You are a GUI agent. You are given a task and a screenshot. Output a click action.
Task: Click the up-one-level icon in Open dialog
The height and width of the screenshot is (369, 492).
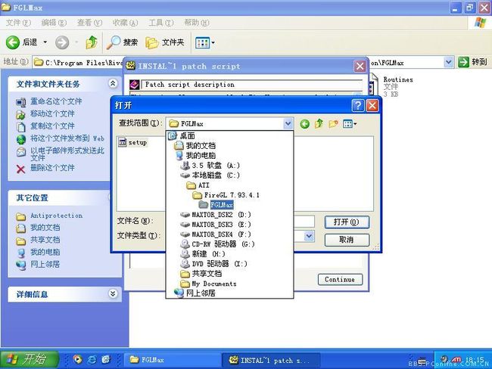(x=319, y=124)
